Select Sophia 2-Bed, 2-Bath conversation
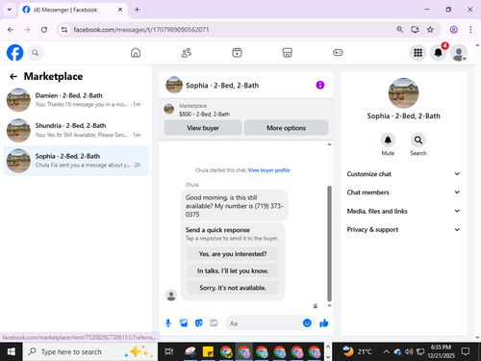The image size is (481, 361). coord(76,161)
